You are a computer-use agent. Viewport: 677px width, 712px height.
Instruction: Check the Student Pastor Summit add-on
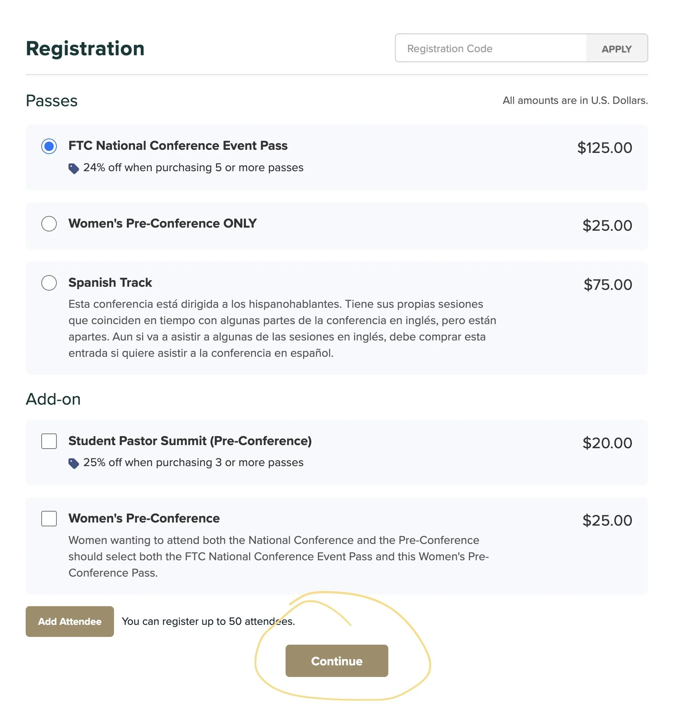[49, 441]
